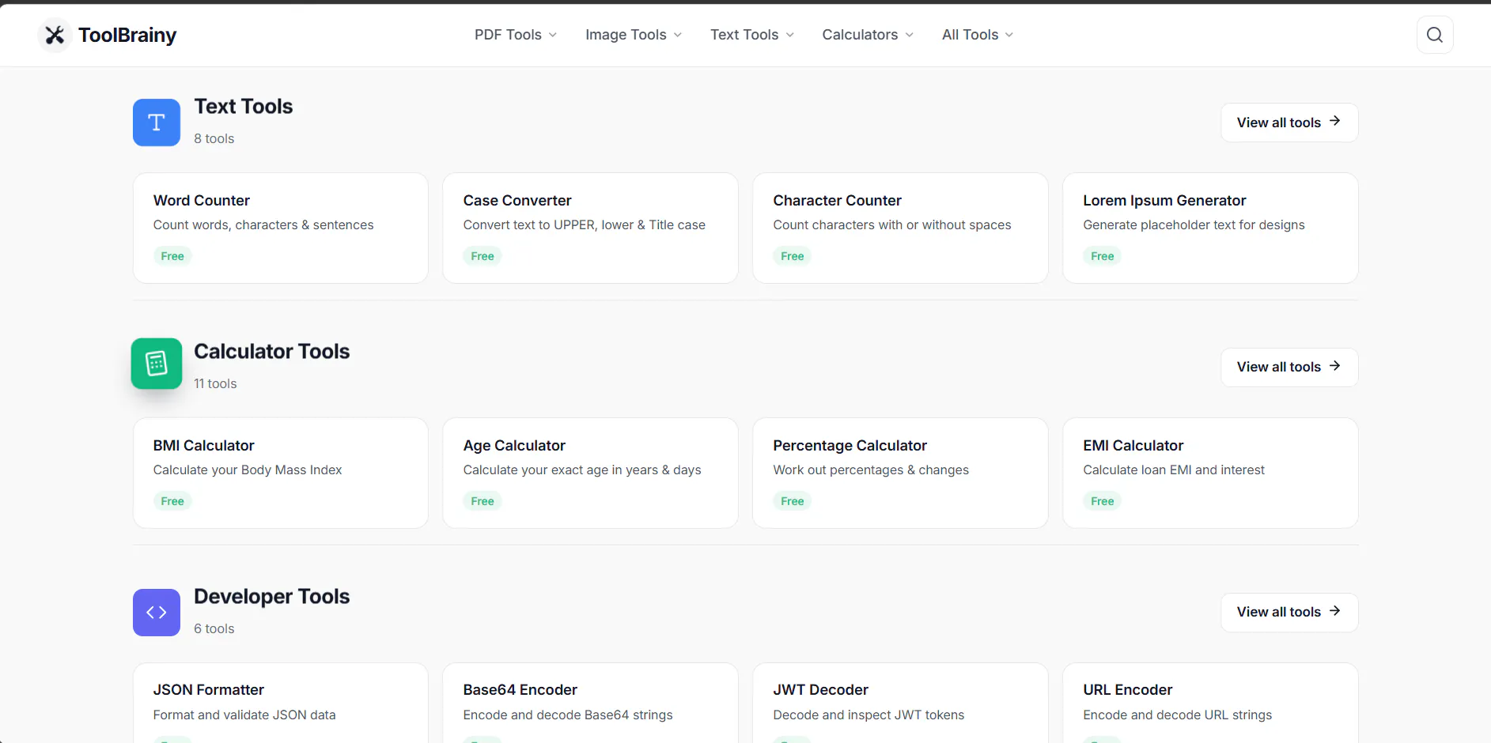
Task: View all tools in Calculator Tools section
Action: click(x=1289, y=368)
